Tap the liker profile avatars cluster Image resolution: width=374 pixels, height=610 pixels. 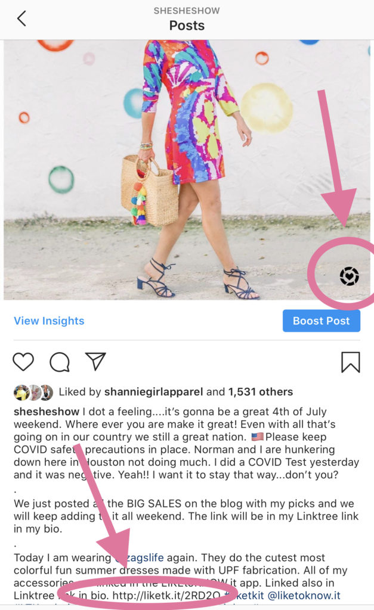[33, 393]
